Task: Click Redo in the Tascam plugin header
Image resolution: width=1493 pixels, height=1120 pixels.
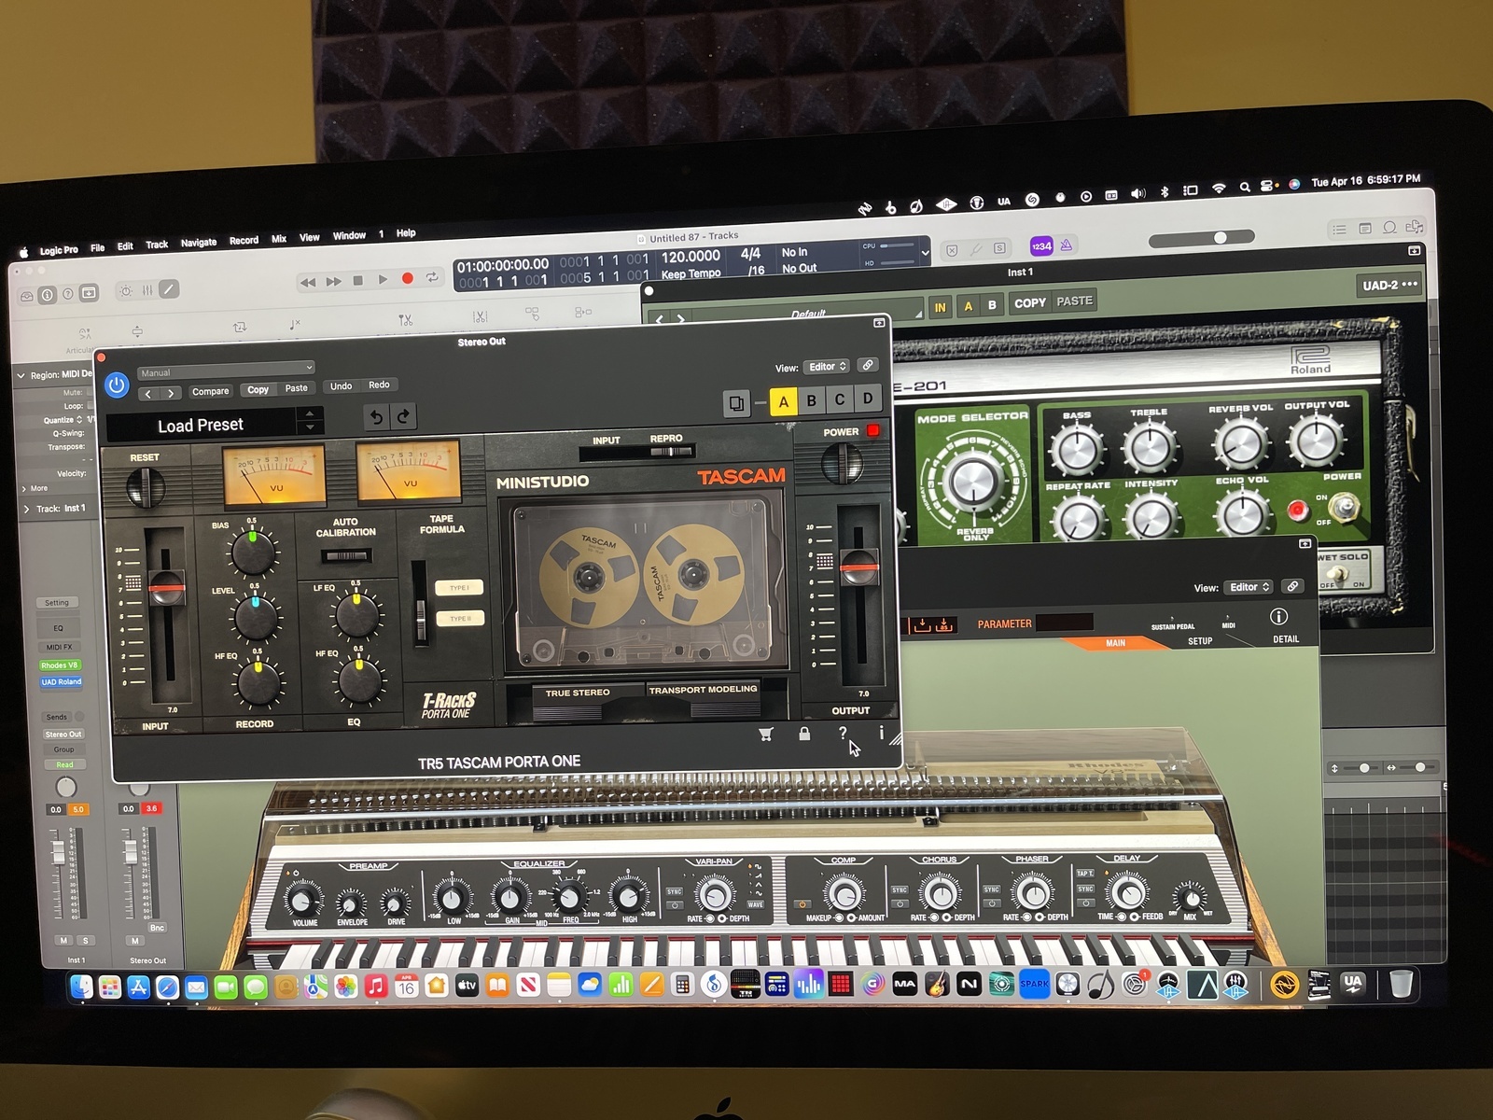Action: (x=379, y=385)
